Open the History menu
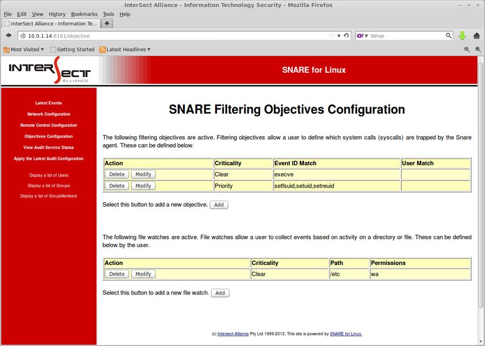The width and height of the screenshot is (485, 346). click(57, 14)
